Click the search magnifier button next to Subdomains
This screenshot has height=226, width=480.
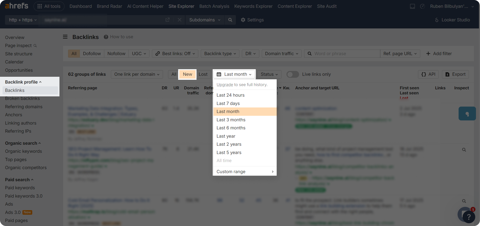(230, 20)
